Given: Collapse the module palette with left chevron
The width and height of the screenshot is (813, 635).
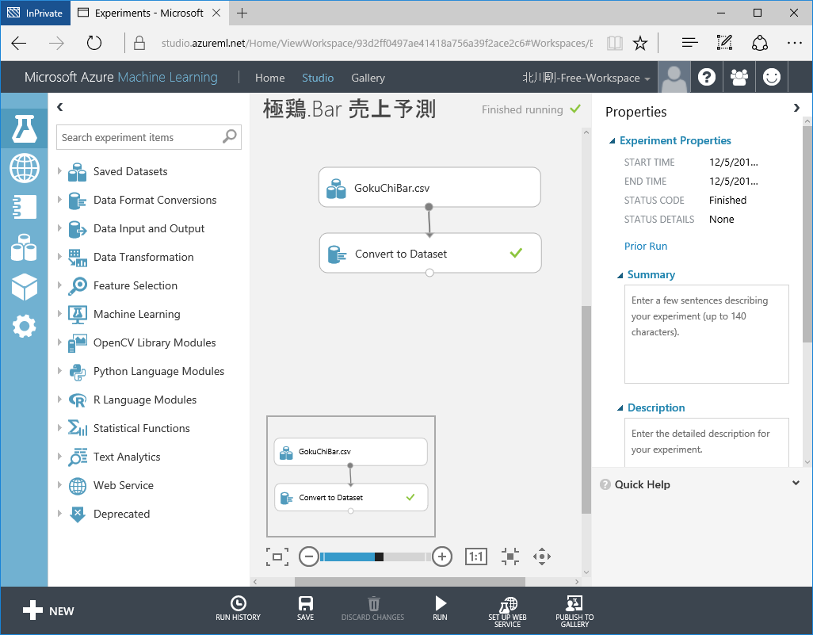Looking at the screenshot, I should pos(60,107).
